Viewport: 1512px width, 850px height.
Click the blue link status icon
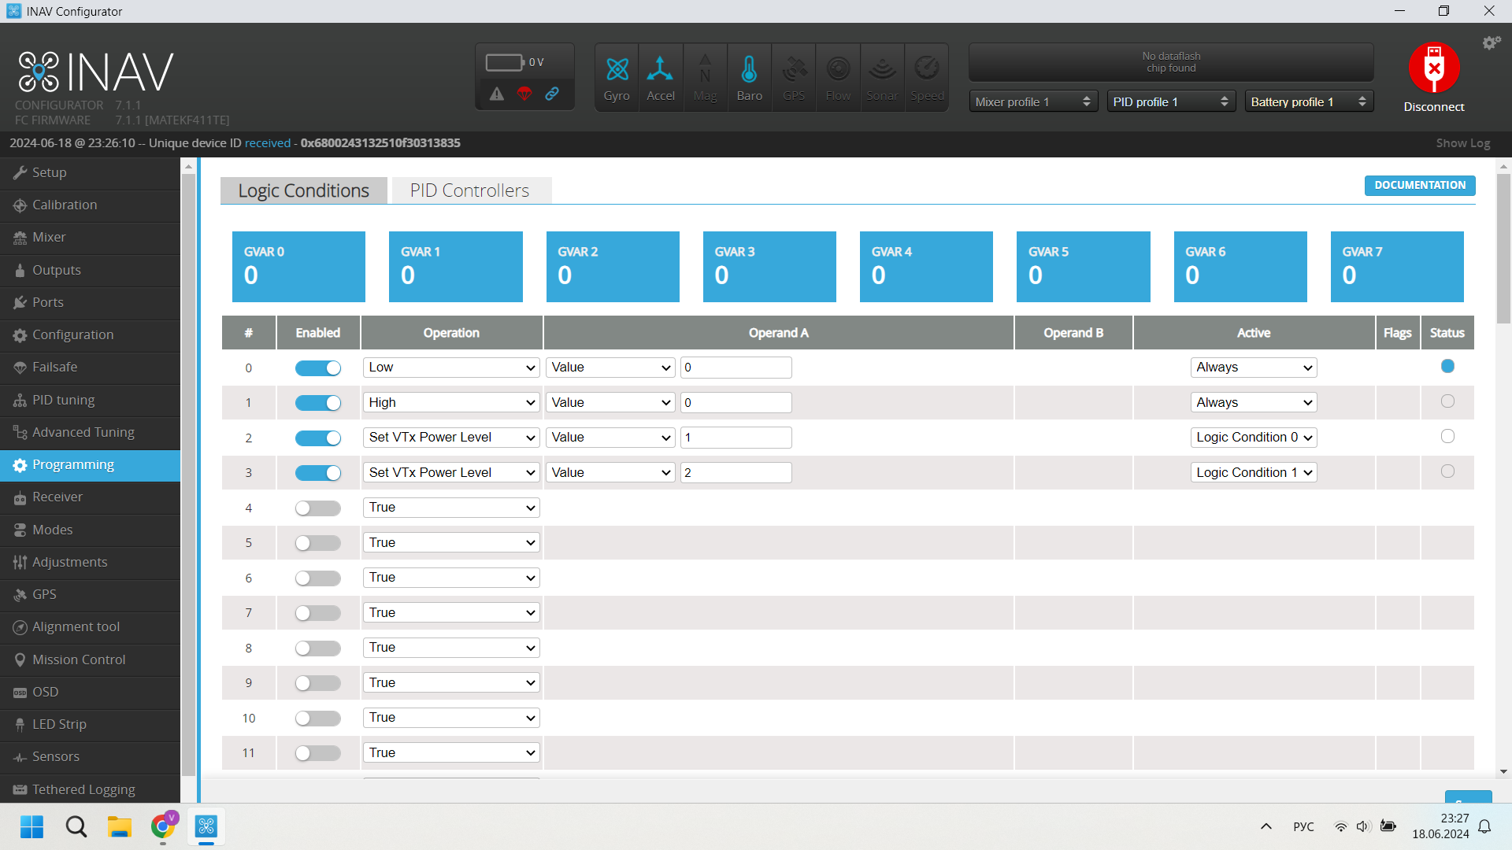(x=552, y=94)
